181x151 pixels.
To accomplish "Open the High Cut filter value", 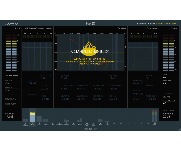I will tap(8, 84).
